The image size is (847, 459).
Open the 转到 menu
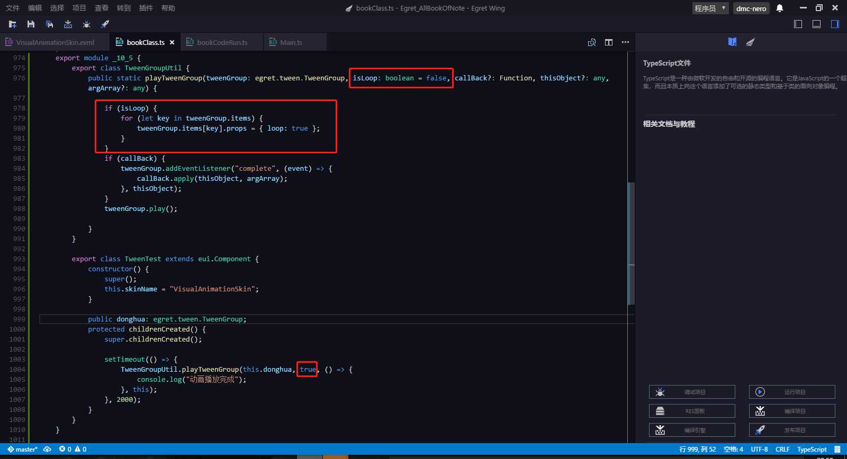(x=124, y=8)
